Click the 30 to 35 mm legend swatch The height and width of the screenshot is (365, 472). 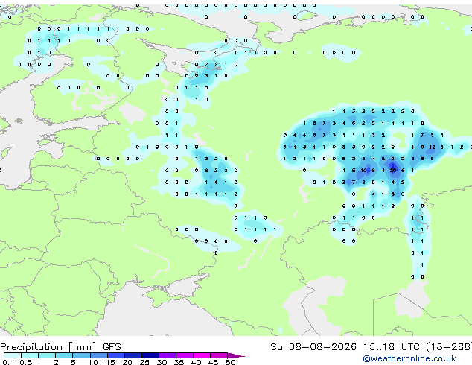167,355
